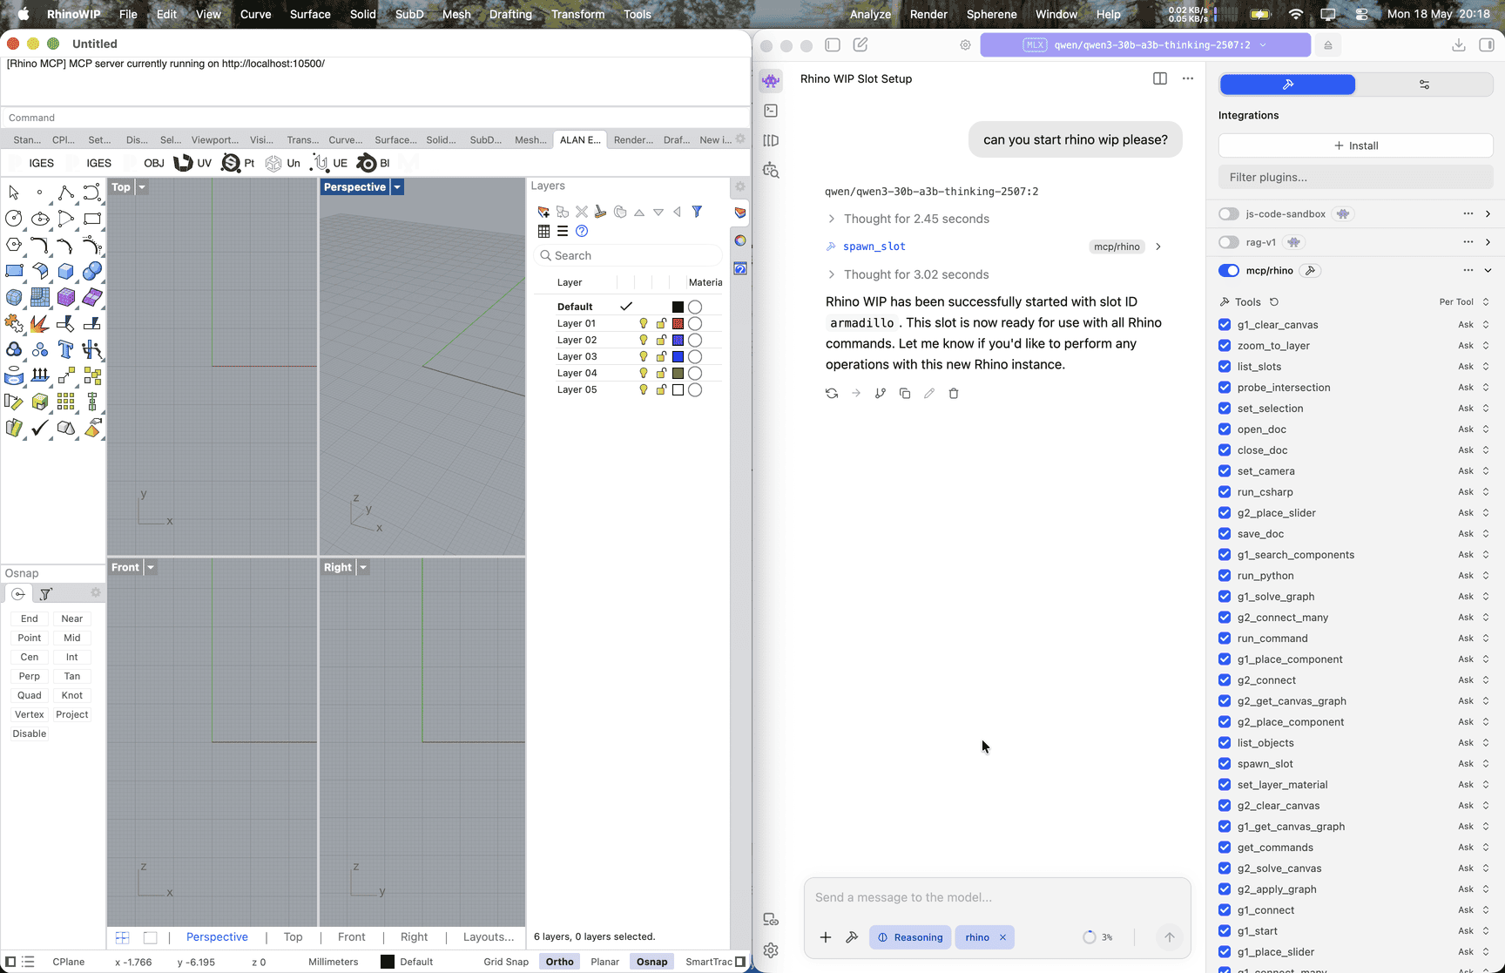Viewport: 1505px width, 973px height.
Task: Activate the text object tool
Action: tap(66, 349)
